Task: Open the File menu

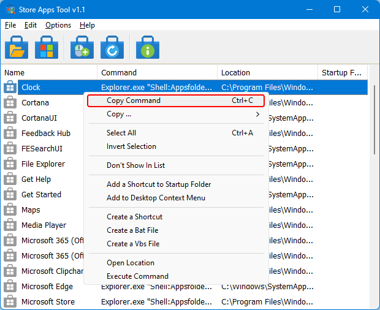Action: pos(10,25)
